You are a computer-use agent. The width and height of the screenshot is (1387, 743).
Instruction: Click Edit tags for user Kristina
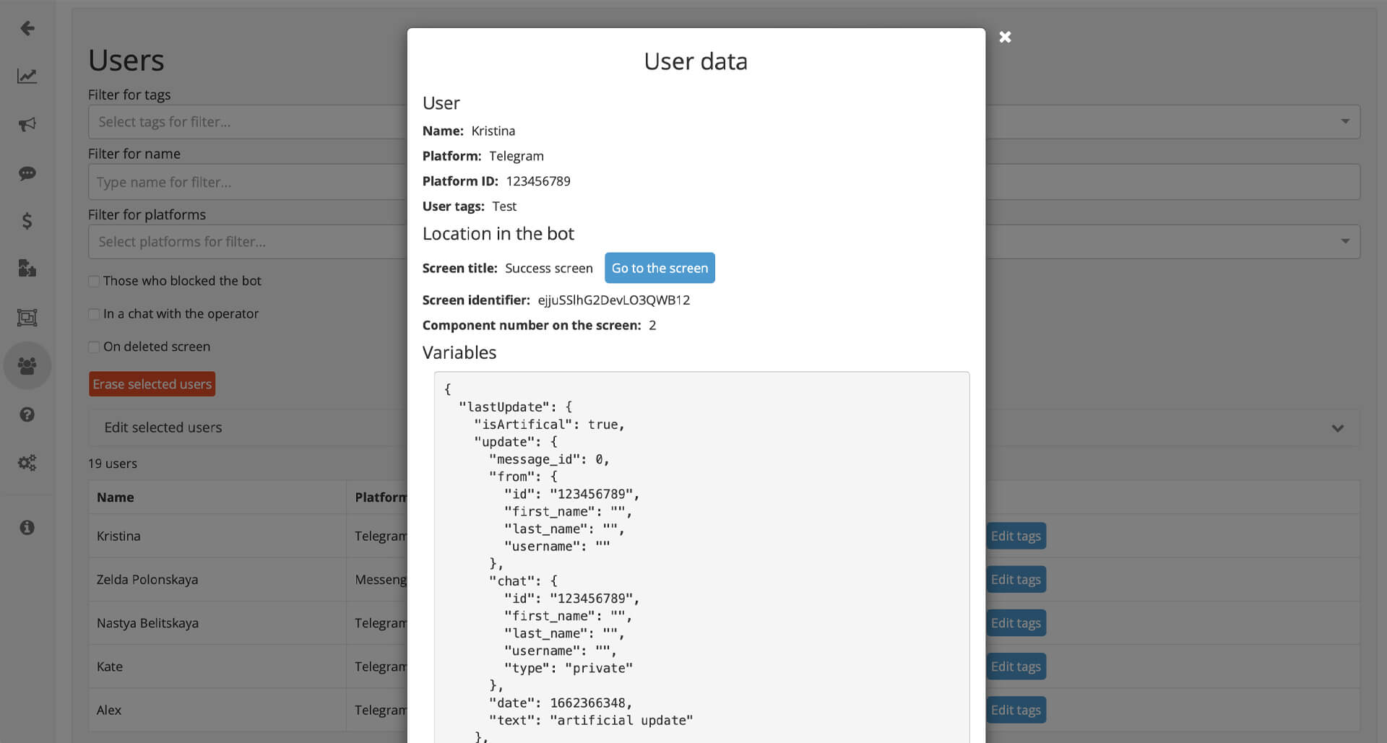tap(1016, 536)
